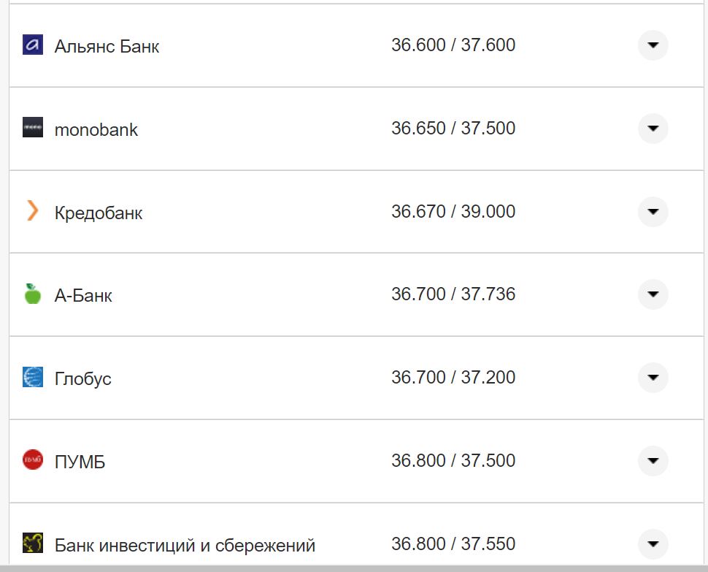Click the red ПУМБ logo icon
Viewport: 708px width, 572px height.
pos(33,460)
